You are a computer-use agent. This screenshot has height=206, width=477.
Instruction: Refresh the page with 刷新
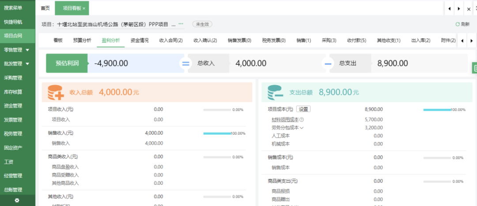tap(462, 24)
